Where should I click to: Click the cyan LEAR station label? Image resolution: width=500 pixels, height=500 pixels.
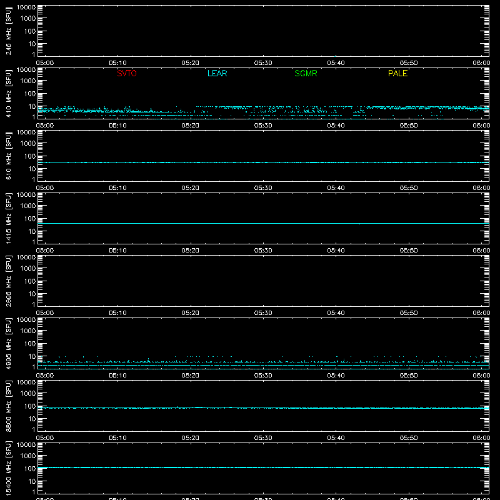tap(217, 73)
